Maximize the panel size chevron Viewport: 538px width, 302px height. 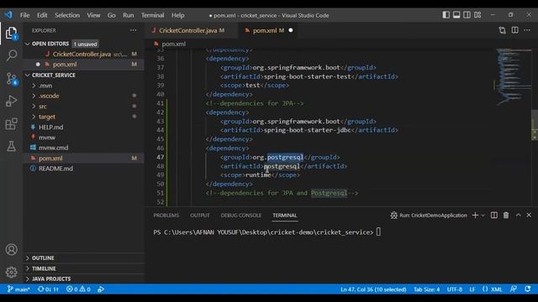point(518,215)
